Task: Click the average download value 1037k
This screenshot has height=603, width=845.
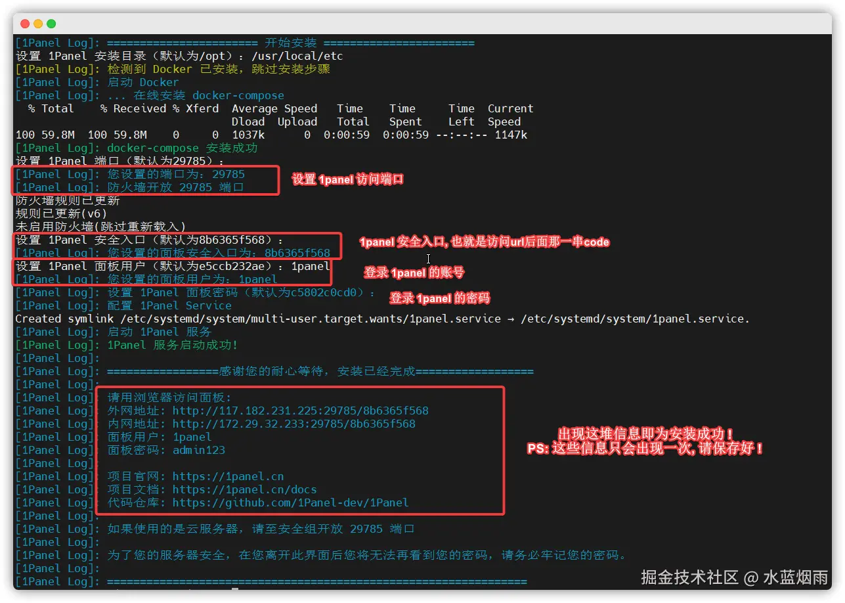Action: 248,135
